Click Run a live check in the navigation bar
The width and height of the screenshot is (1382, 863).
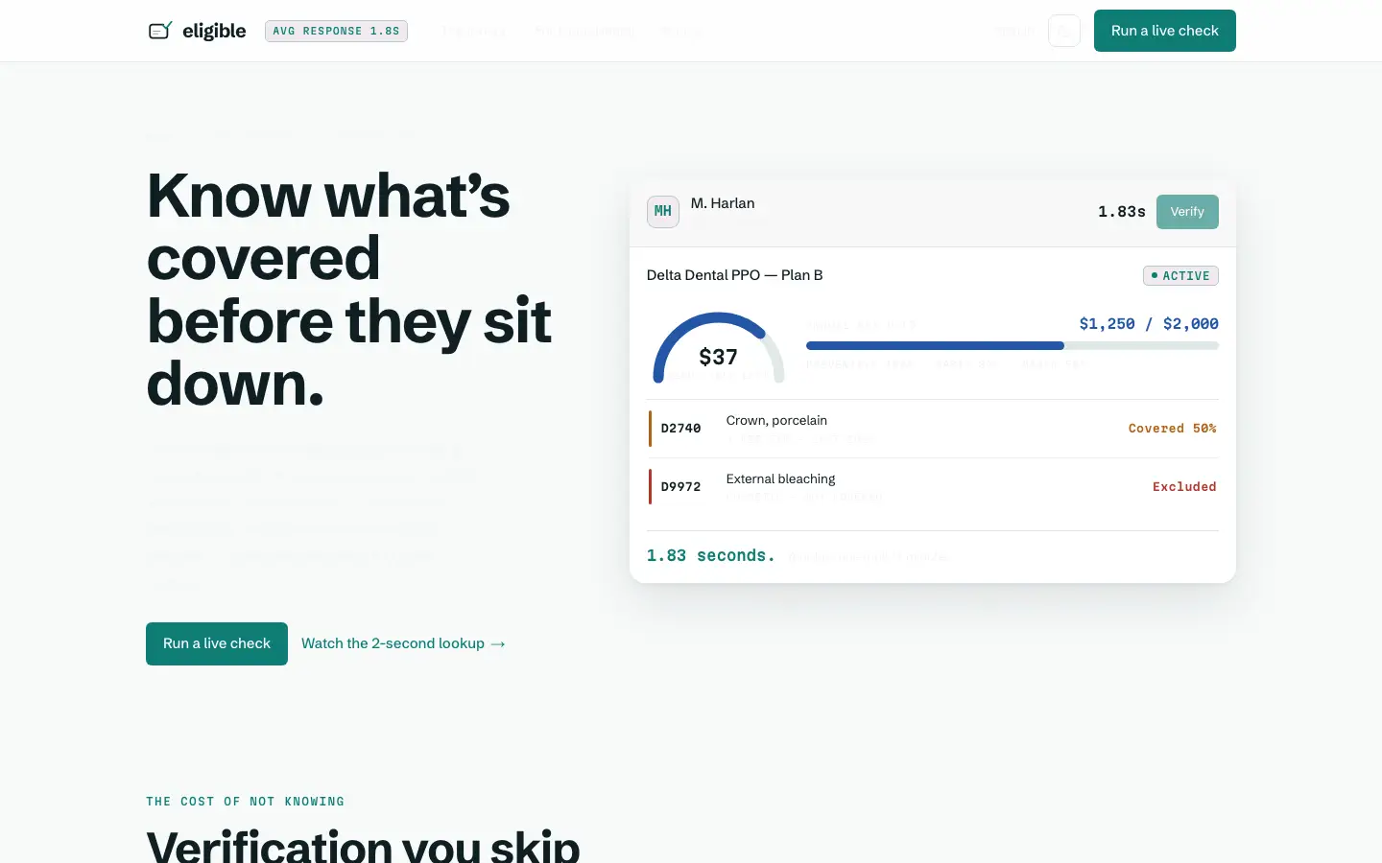click(x=1165, y=31)
